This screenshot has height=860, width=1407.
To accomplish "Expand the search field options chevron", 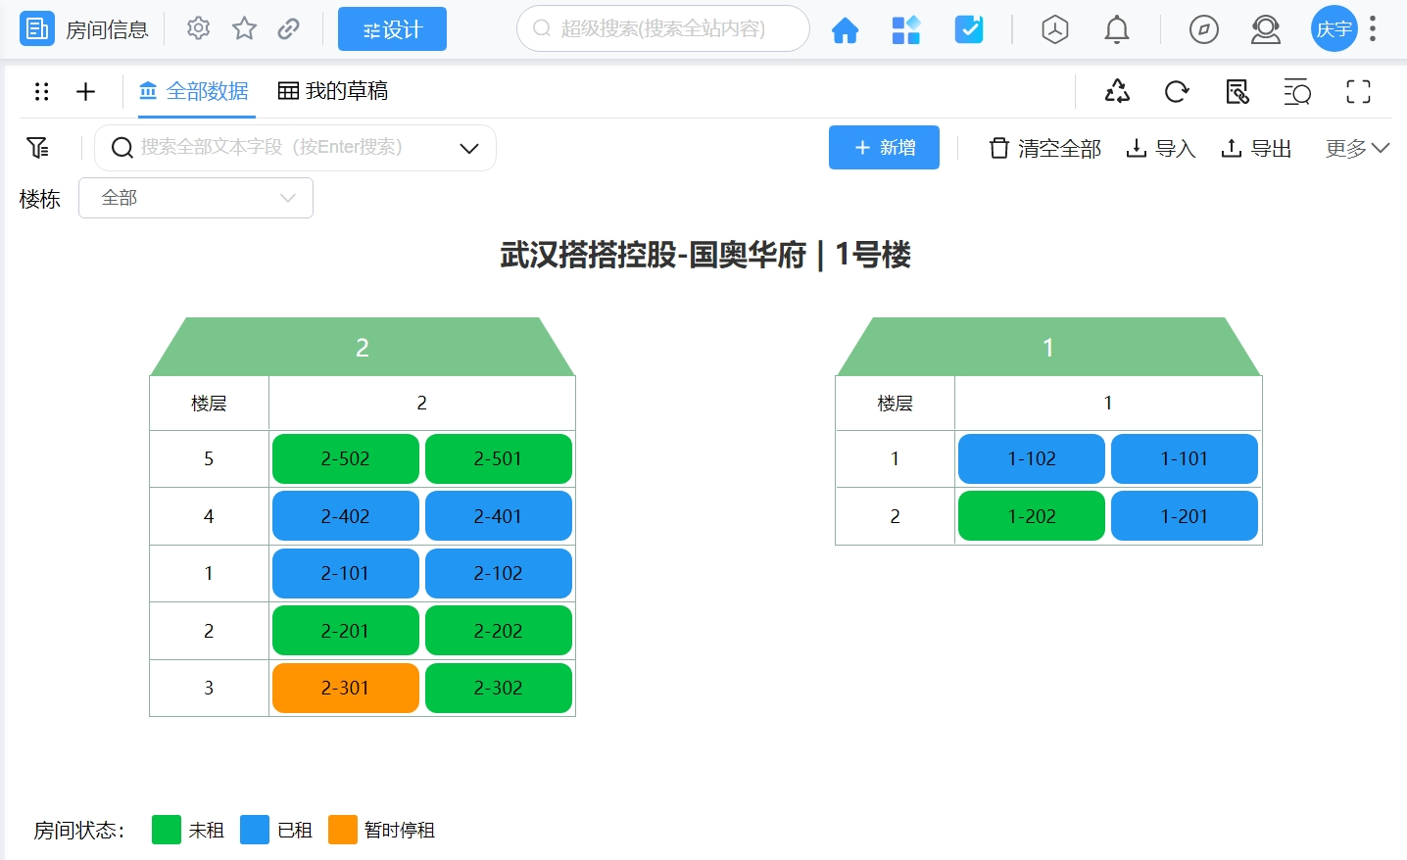I will [469, 148].
